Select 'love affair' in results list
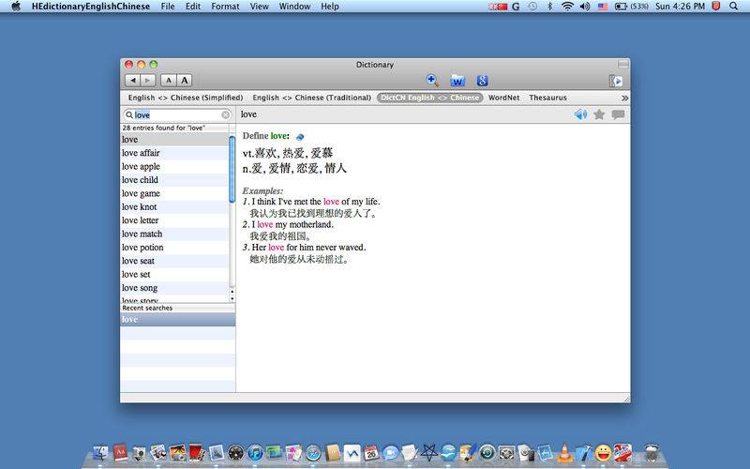The image size is (750, 469). 174,153
